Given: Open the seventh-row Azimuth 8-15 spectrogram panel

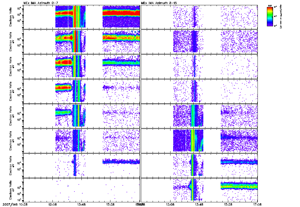Looking at the screenshot, I should [x=199, y=165].
